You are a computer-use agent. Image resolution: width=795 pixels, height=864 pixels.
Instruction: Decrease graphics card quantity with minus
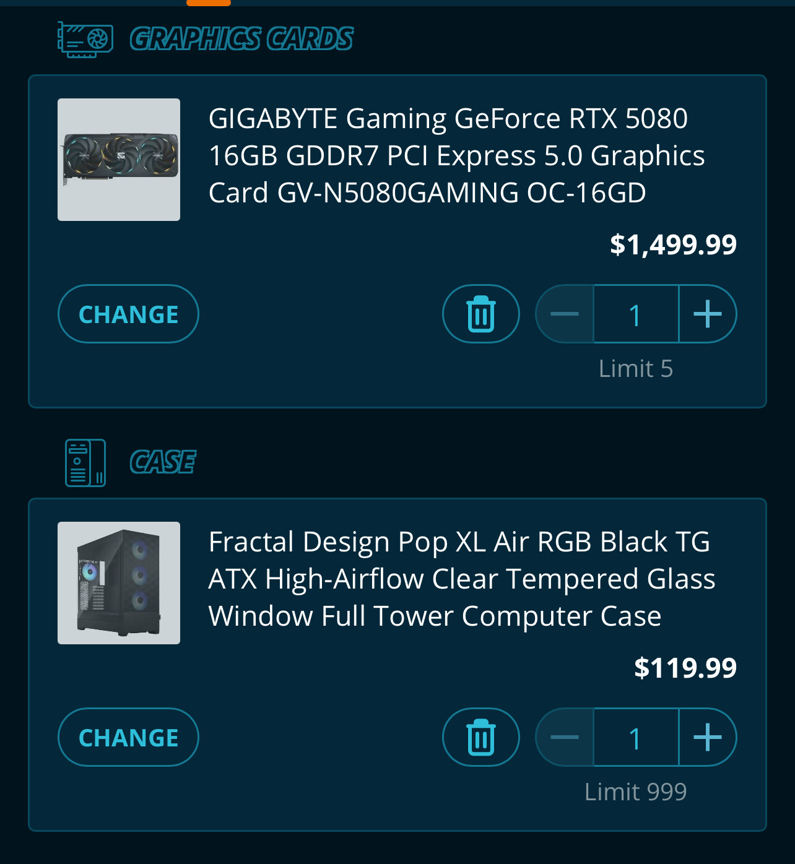click(565, 314)
